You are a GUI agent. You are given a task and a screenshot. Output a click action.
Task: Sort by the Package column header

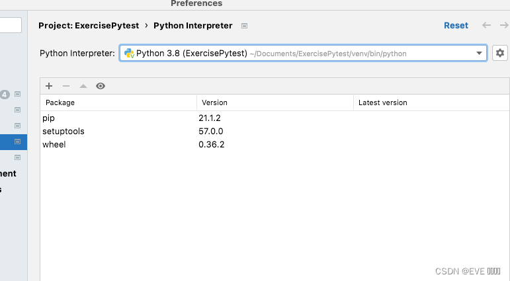point(118,102)
